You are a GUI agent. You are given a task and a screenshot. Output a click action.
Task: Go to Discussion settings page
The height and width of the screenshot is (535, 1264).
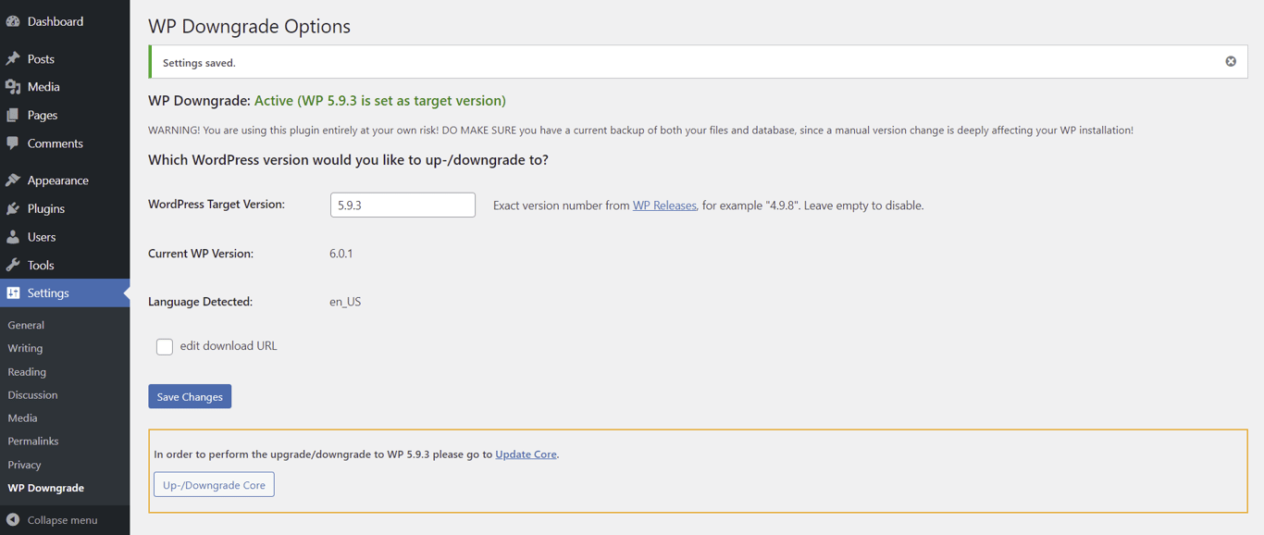(x=32, y=395)
